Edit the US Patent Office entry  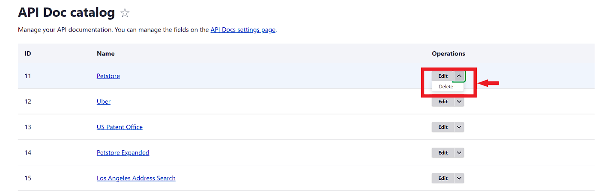pyautogui.click(x=443, y=127)
